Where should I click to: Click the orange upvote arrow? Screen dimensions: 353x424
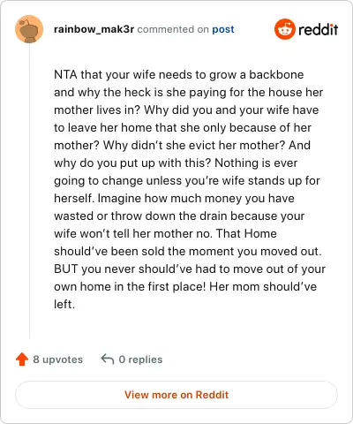pos(22,360)
